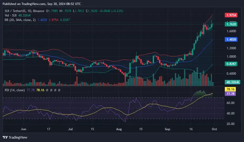
Task: Click the Jul label on the time axis
Action: coord(70,129)
